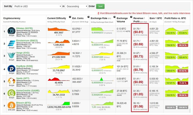Screen dimensions: 193x115
Task: Click the '14 Day Exchange Rate Chart' subheading
Action: (x=102, y=22)
